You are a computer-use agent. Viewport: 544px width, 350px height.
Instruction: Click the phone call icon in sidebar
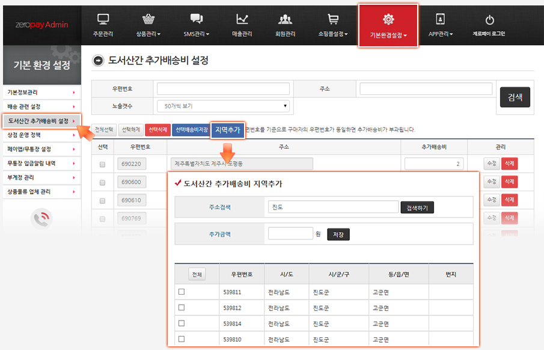pyautogui.click(x=41, y=219)
